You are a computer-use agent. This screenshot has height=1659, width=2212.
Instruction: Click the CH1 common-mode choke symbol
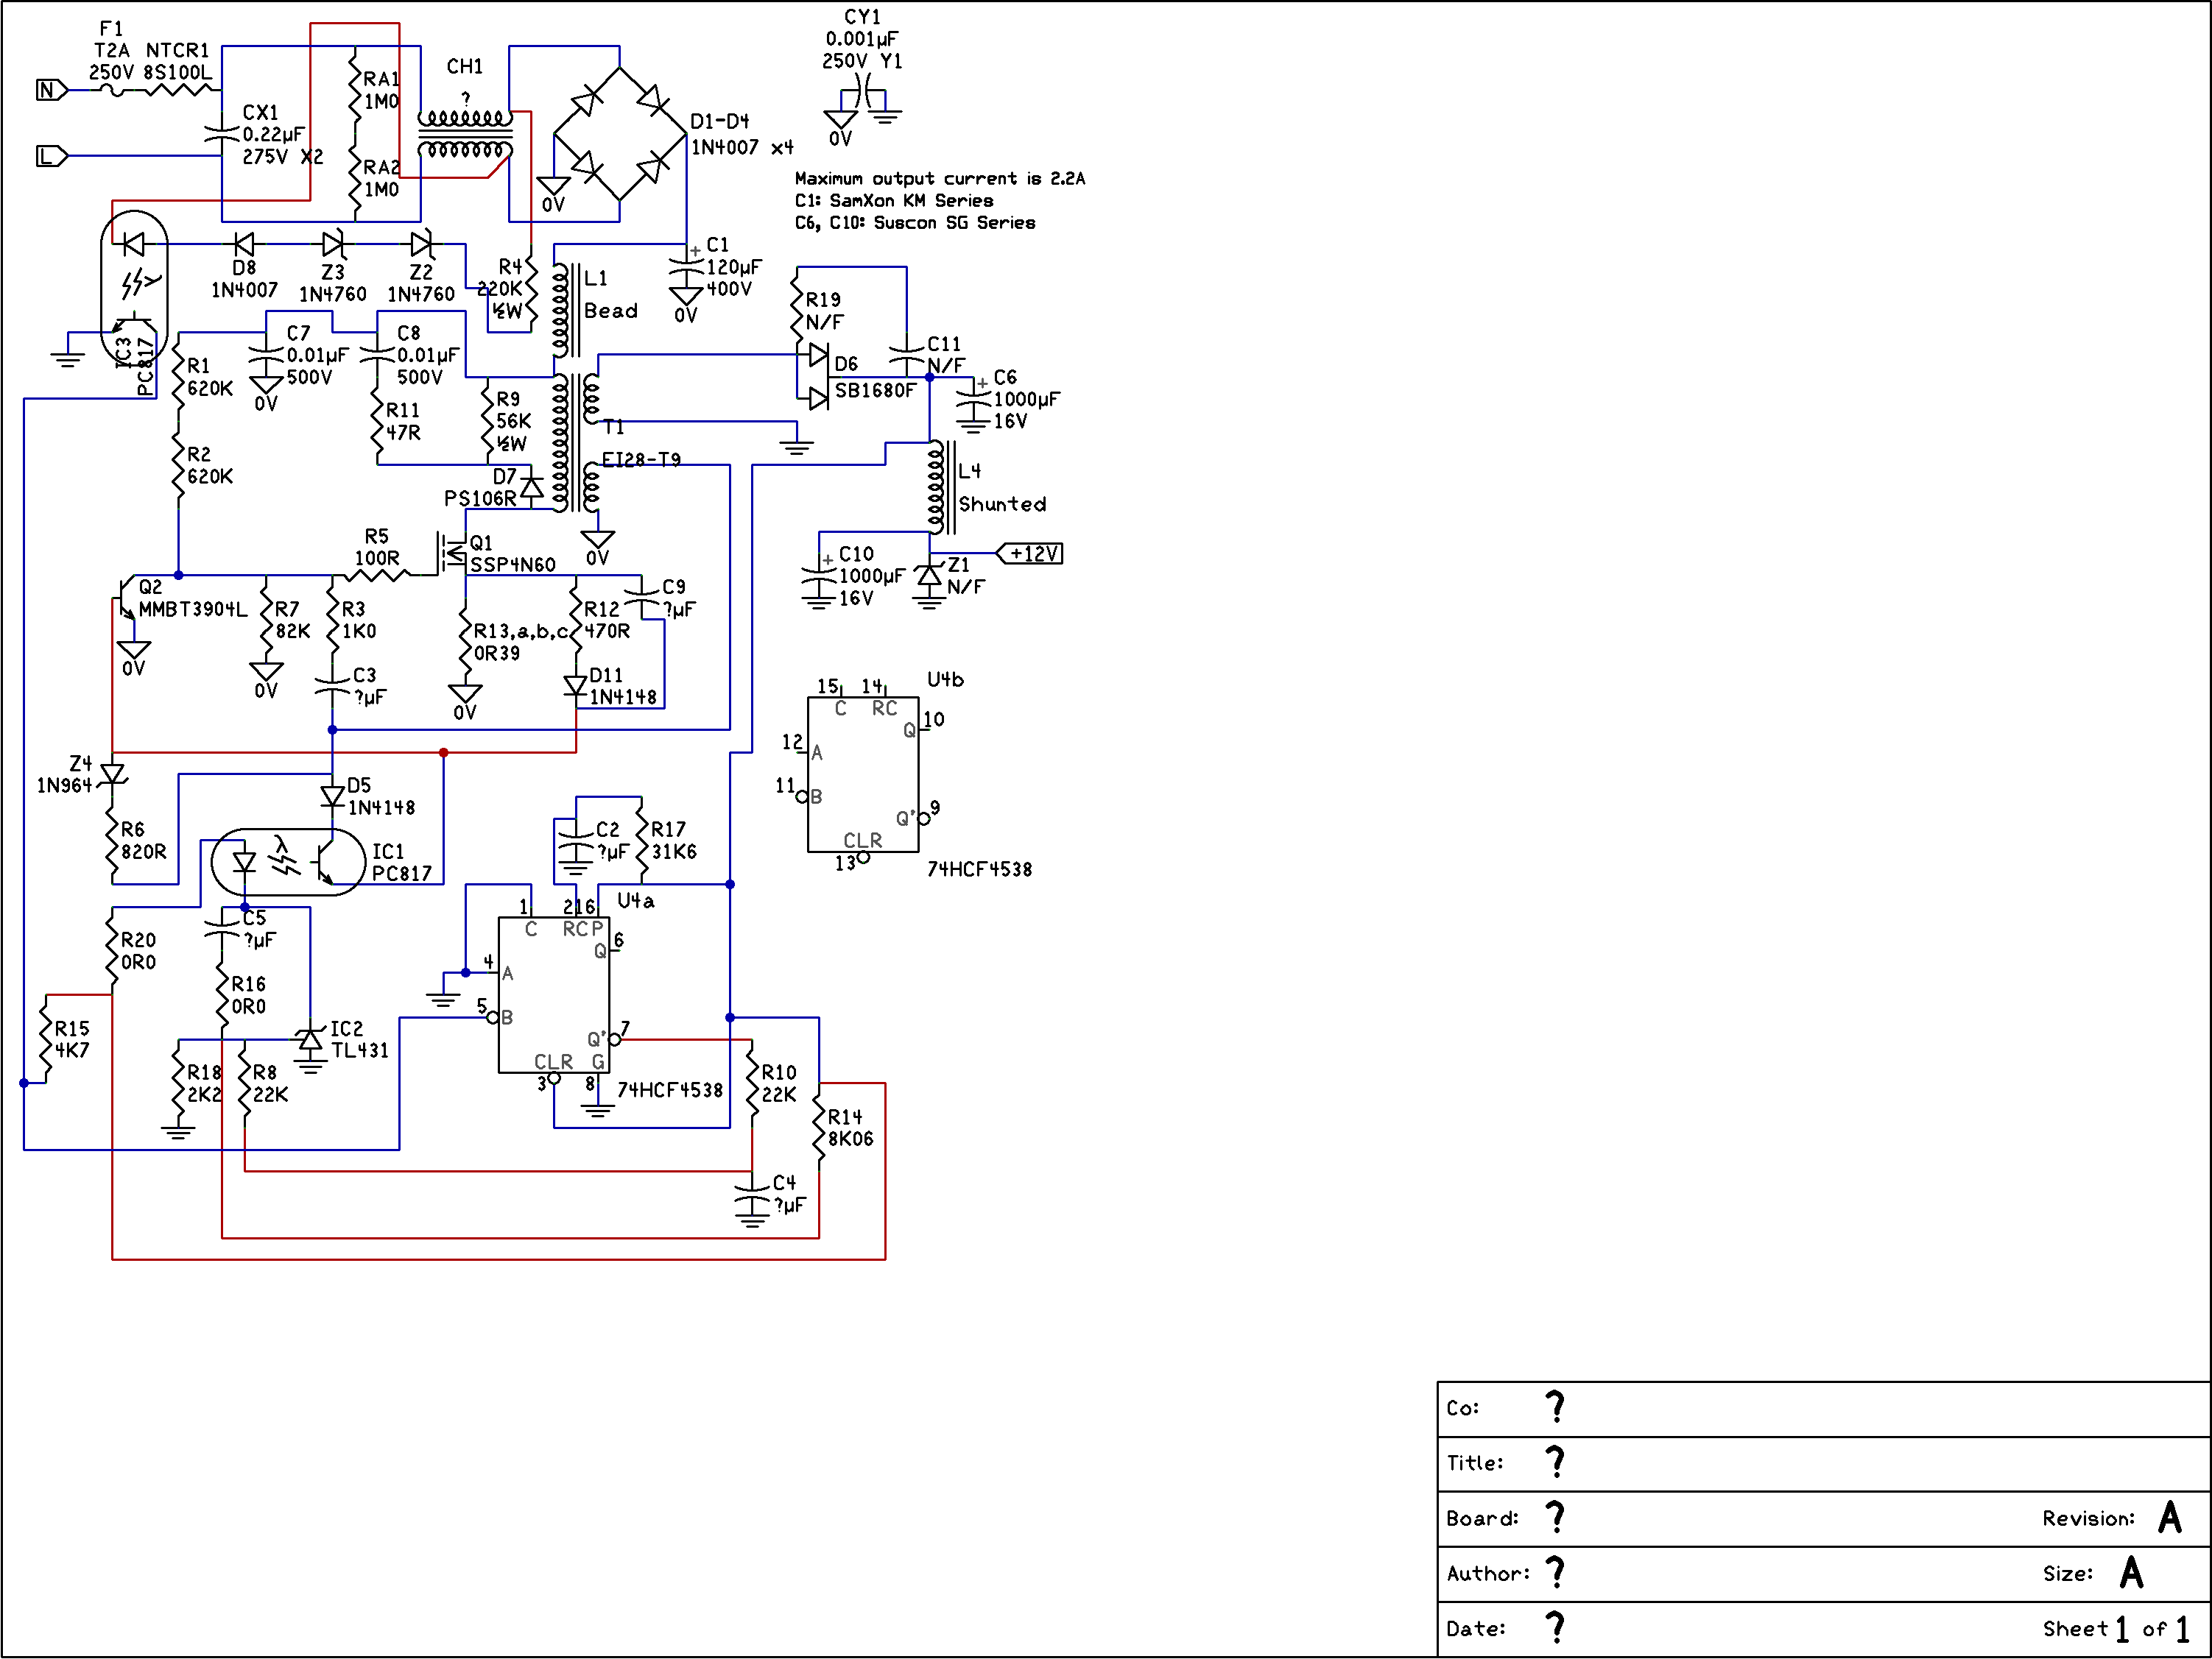465,134
